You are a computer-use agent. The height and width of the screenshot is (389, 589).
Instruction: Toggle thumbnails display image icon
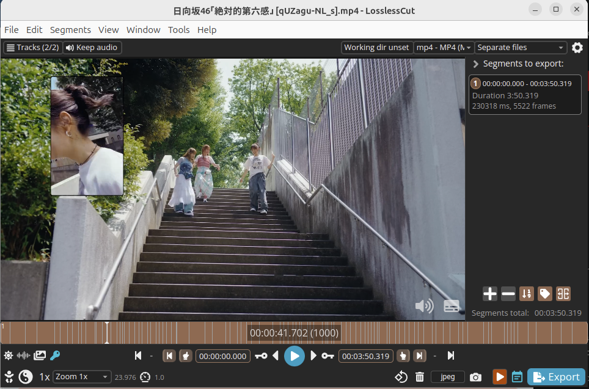(x=40, y=355)
